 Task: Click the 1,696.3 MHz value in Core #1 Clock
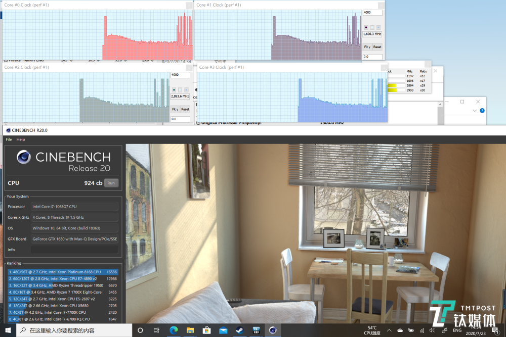(x=372, y=34)
